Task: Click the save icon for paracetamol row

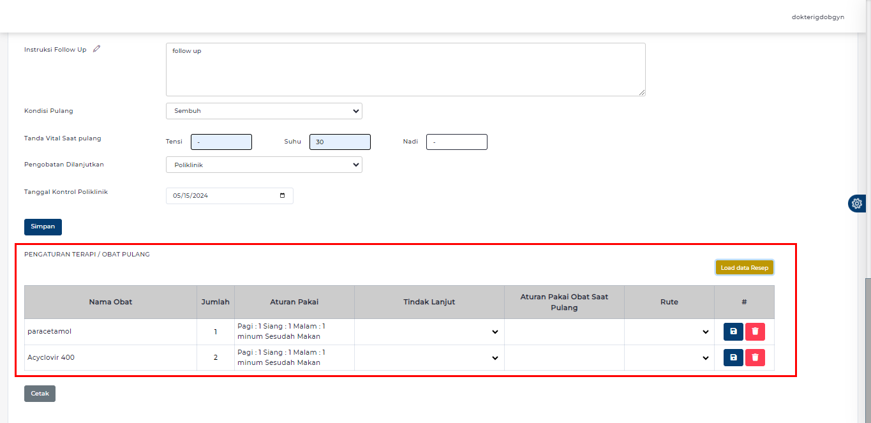Action: (733, 332)
